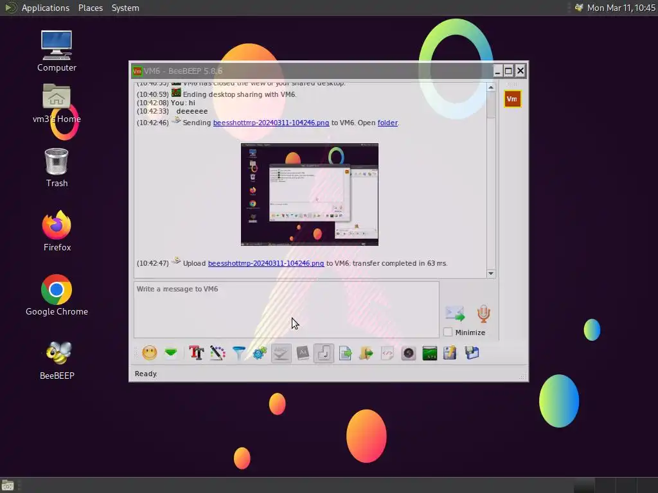Click the blue funnel message filter icon
Image resolution: width=658 pixels, height=493 pixels.
tap(239, 353)
